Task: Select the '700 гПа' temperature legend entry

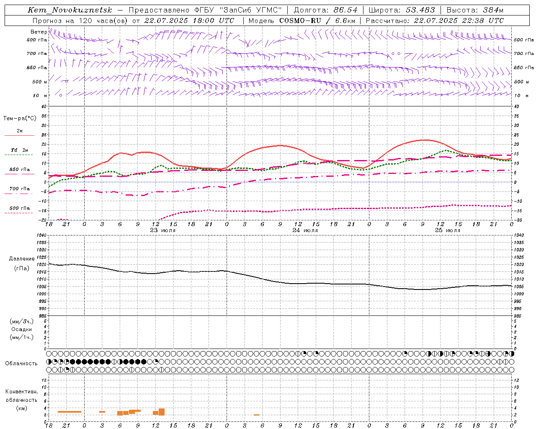Action: point(20,189)
